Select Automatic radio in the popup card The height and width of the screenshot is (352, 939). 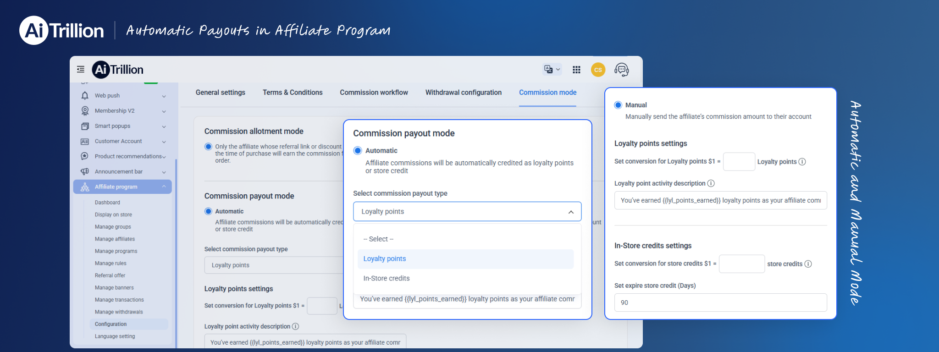click(x=358, y=150)
